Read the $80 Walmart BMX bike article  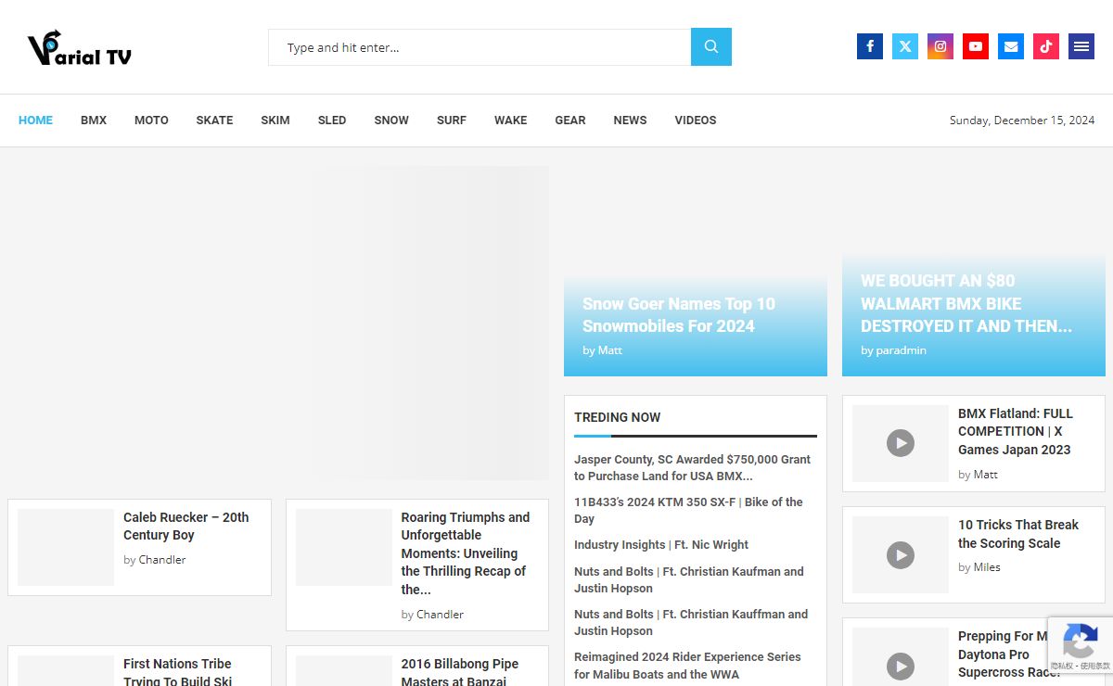pyautogui.click(x=966, y=303)
